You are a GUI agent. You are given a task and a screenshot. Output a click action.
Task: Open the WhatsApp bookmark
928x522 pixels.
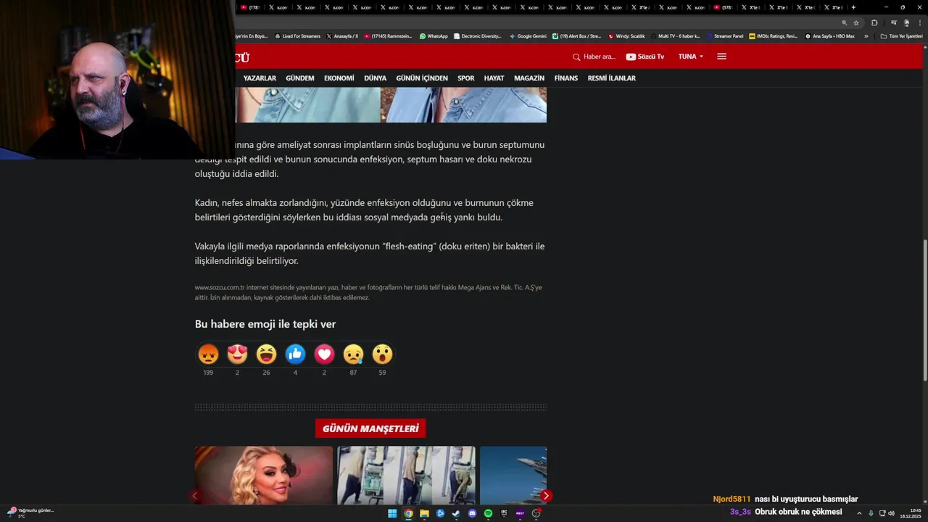tap(434, 36)
